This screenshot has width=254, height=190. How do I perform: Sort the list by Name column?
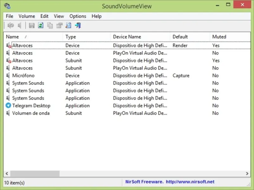(x=13, y=37)
